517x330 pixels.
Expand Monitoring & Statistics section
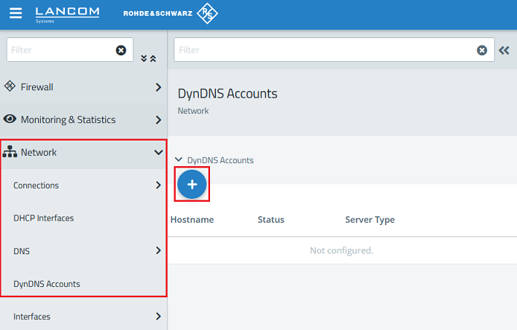83,119
